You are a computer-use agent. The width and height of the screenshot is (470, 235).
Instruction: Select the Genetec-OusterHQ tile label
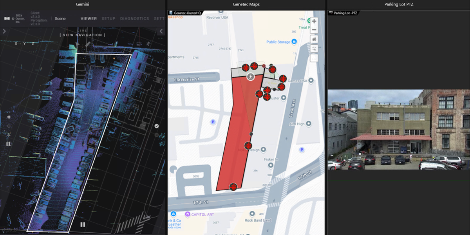[187, 13]
